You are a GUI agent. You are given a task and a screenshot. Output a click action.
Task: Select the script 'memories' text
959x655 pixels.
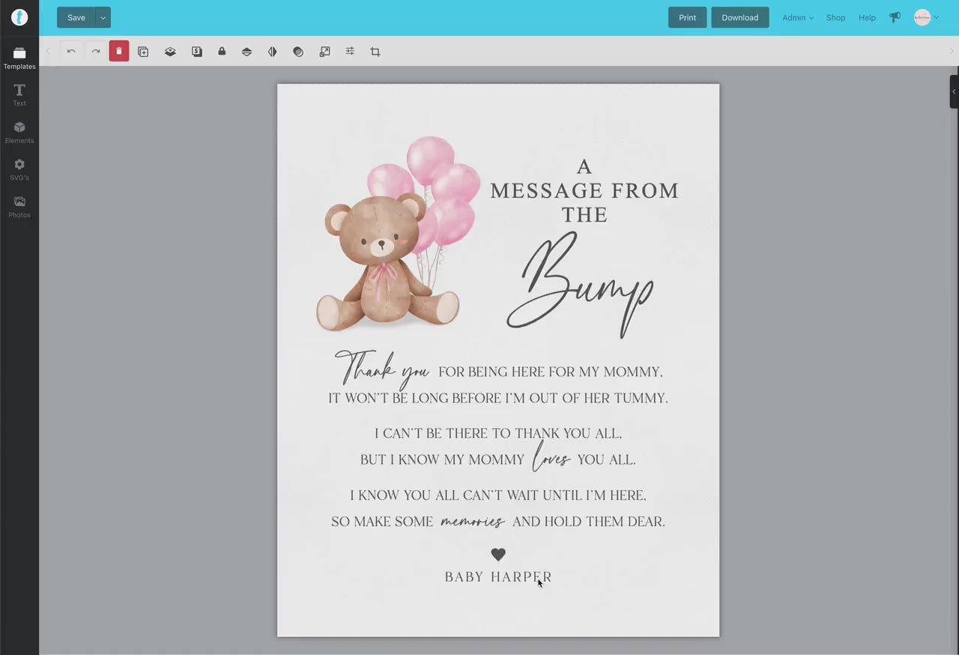pyautogui.click(x=473, y=521)
